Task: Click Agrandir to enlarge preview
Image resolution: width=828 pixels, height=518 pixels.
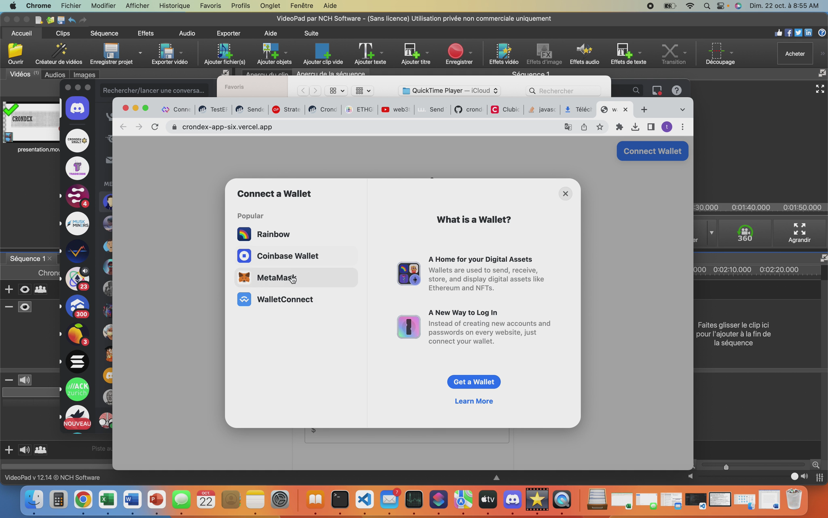Action: (799, 233)
